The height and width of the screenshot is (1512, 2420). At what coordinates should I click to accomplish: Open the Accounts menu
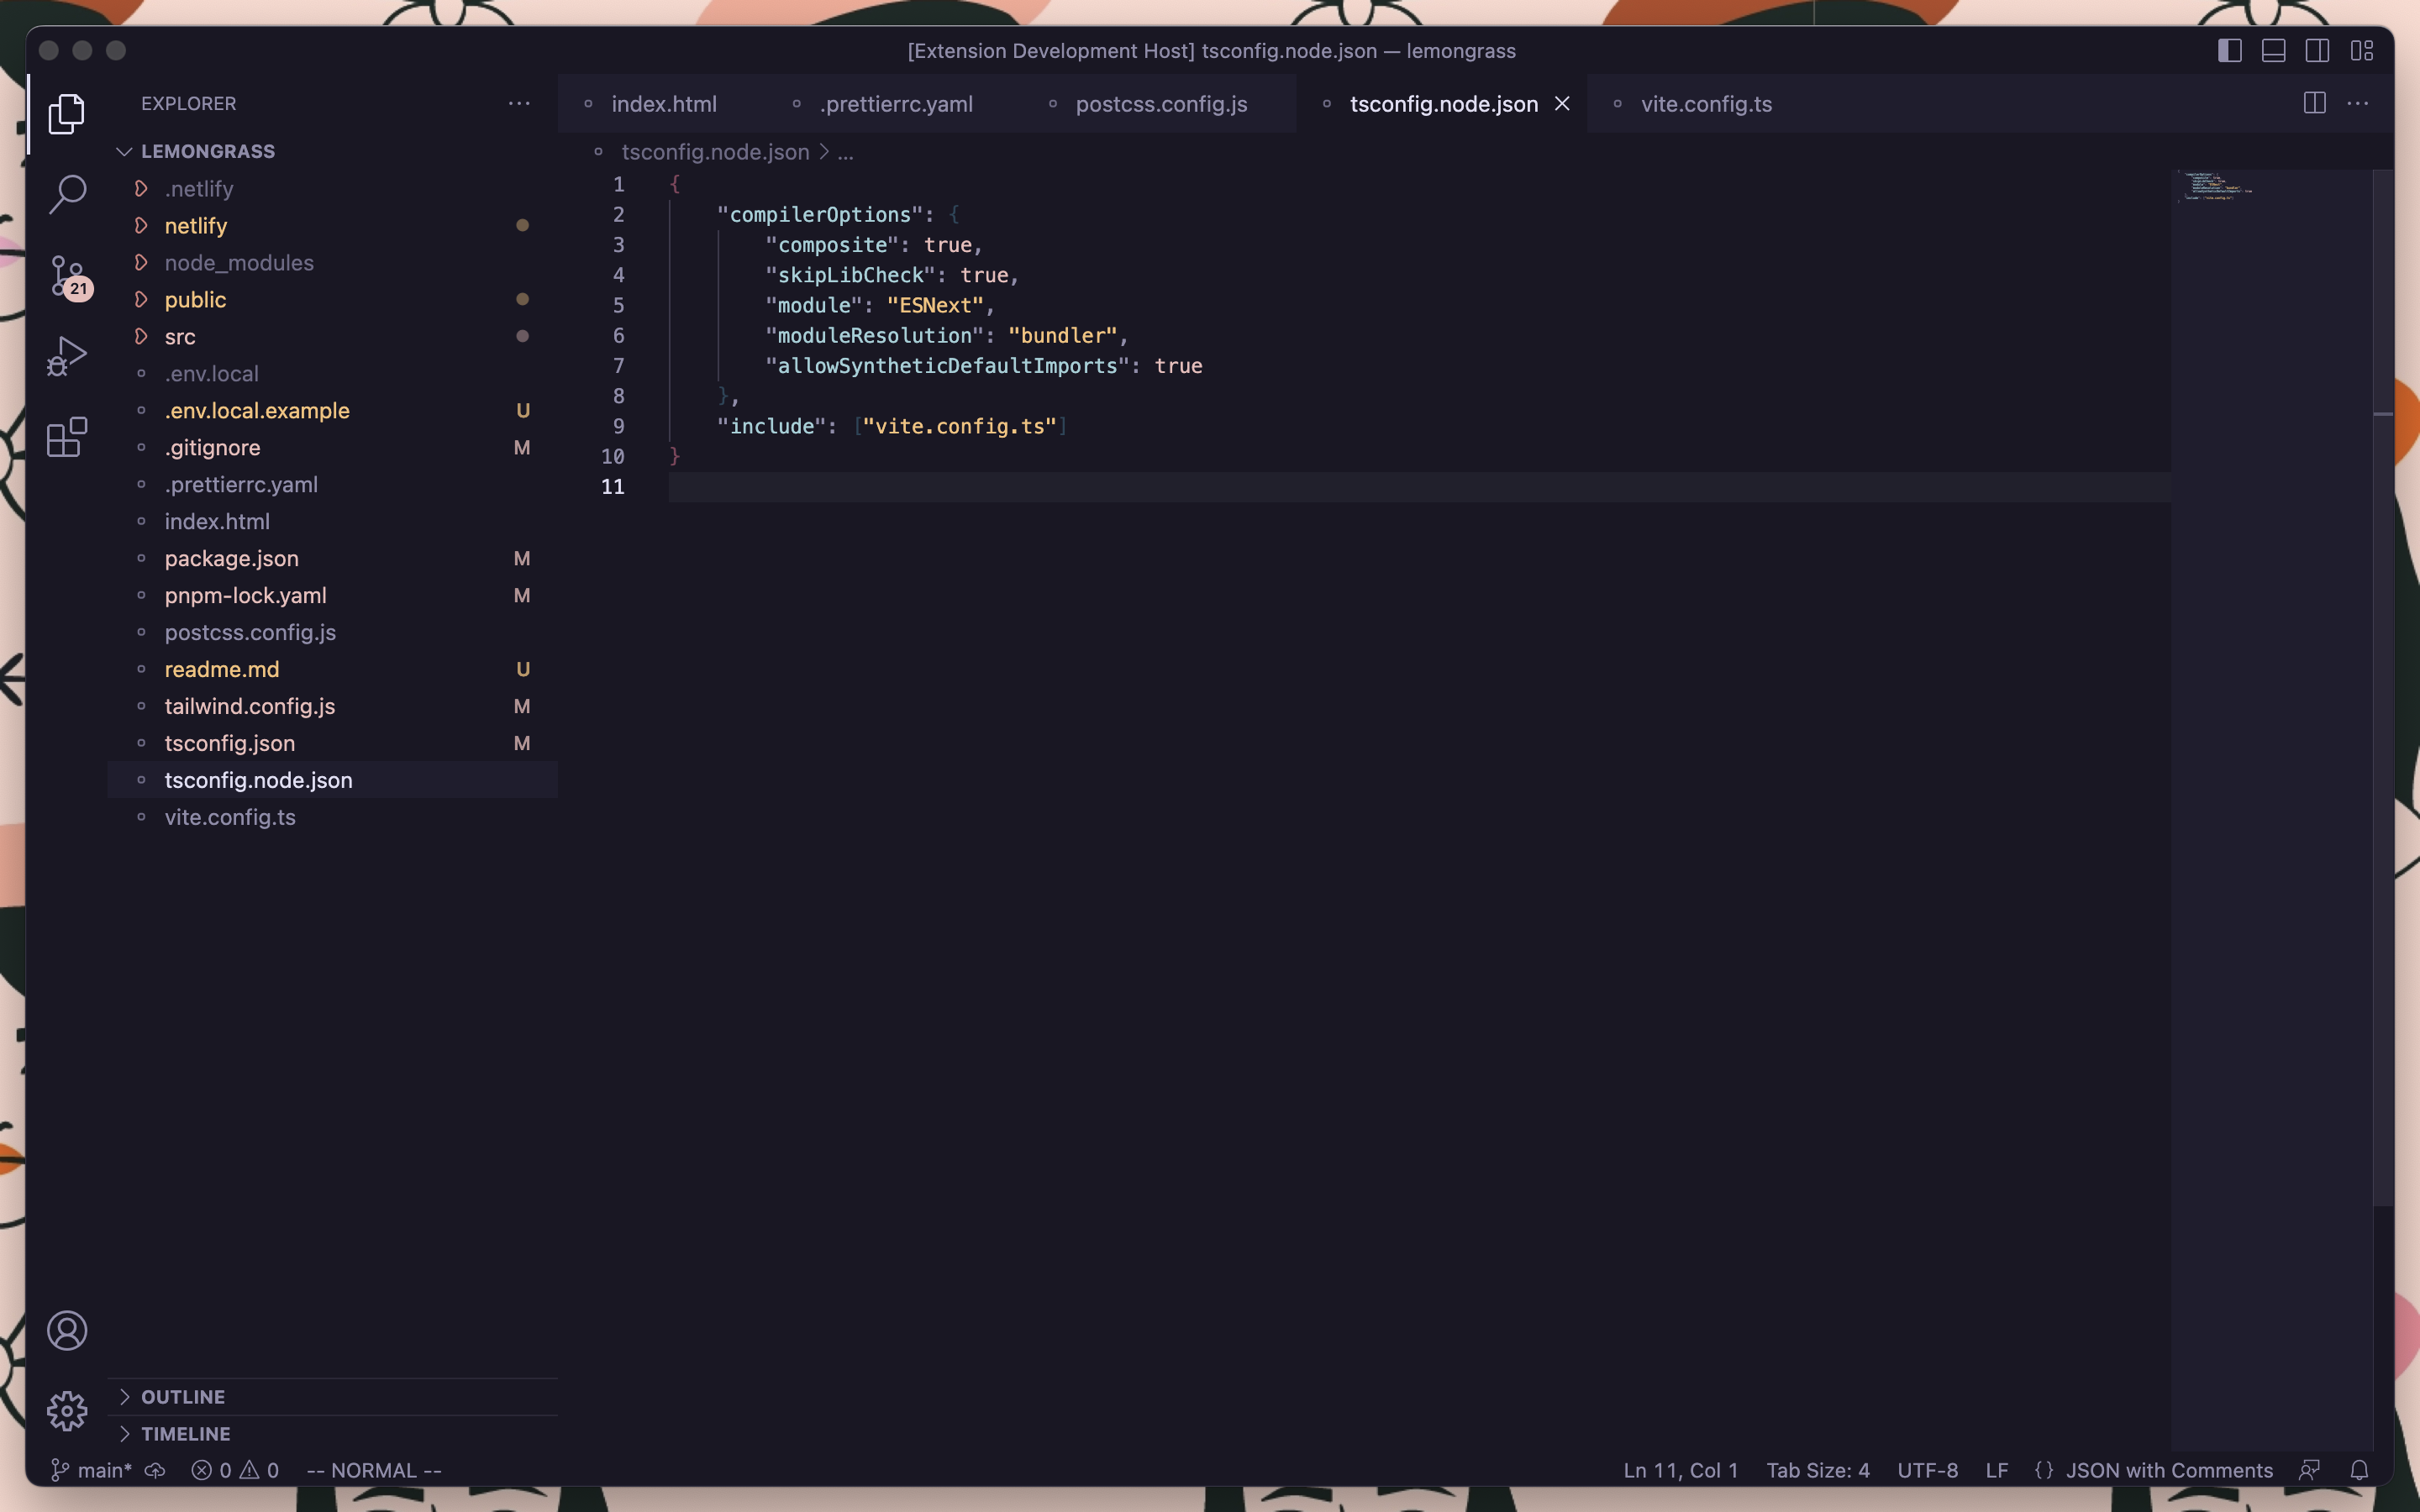click(66, 1330)
